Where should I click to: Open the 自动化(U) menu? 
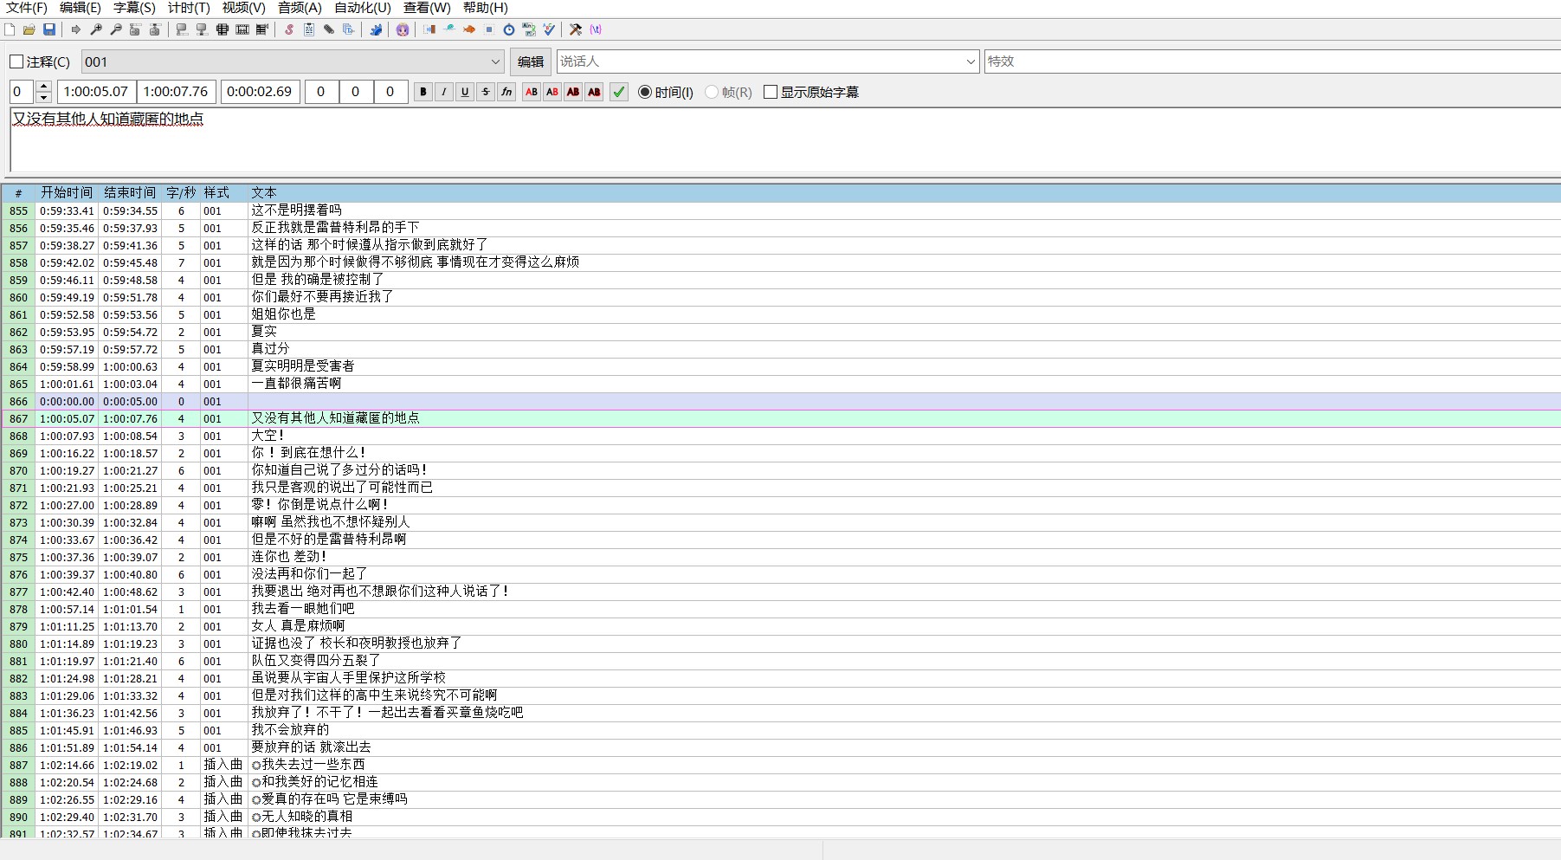click(362, 8)
